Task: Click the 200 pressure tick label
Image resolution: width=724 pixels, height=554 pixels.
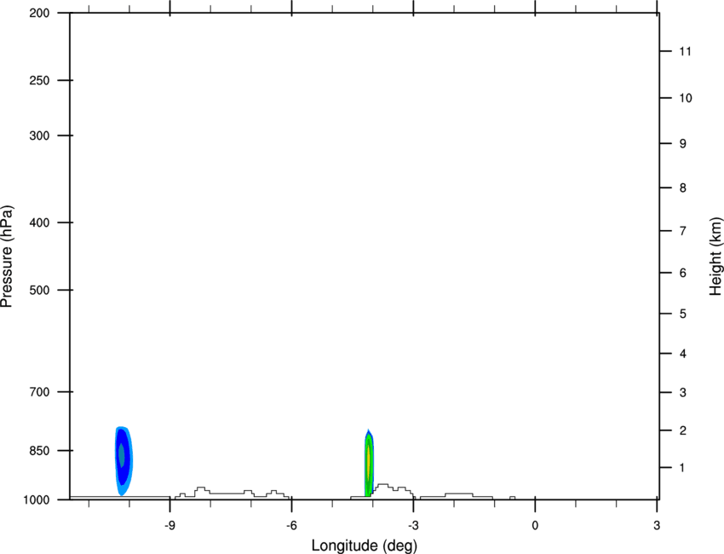Action: coord(39,13)
